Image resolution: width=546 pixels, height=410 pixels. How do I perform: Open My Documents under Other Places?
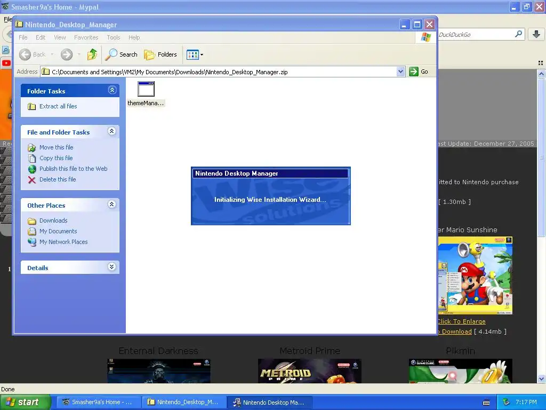click(58, 231)
